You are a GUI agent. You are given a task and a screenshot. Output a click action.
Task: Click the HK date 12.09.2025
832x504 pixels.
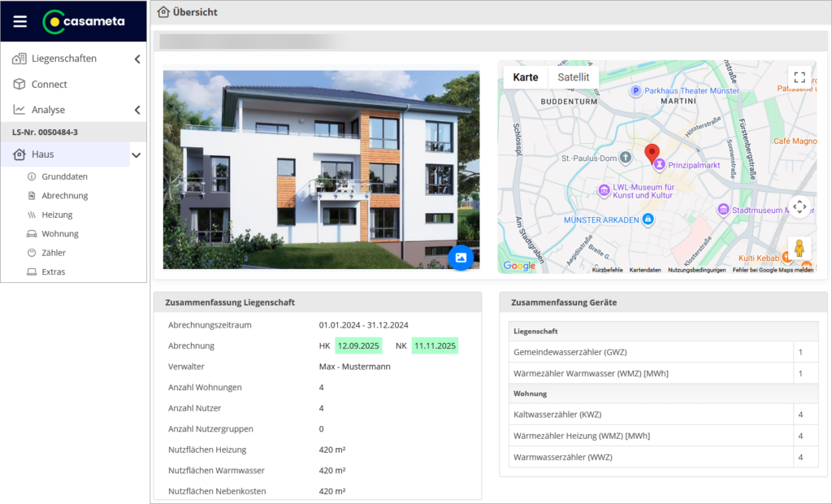click(x=358, y=345)
